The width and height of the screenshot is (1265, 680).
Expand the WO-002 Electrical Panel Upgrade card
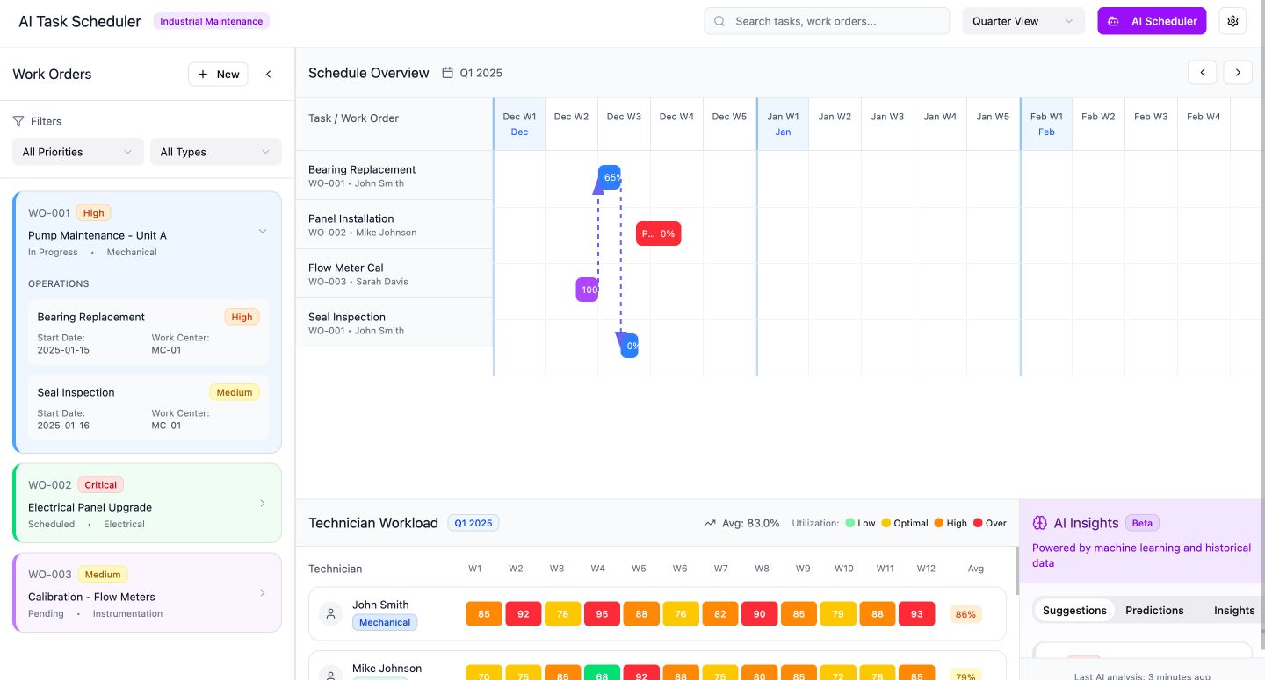coord(262,503)
